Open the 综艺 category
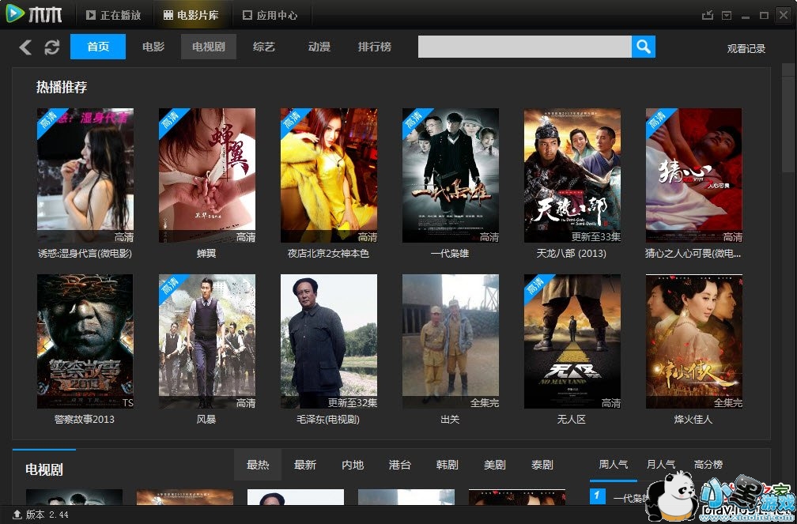This screenshot has width=797, height=524. 264,47
